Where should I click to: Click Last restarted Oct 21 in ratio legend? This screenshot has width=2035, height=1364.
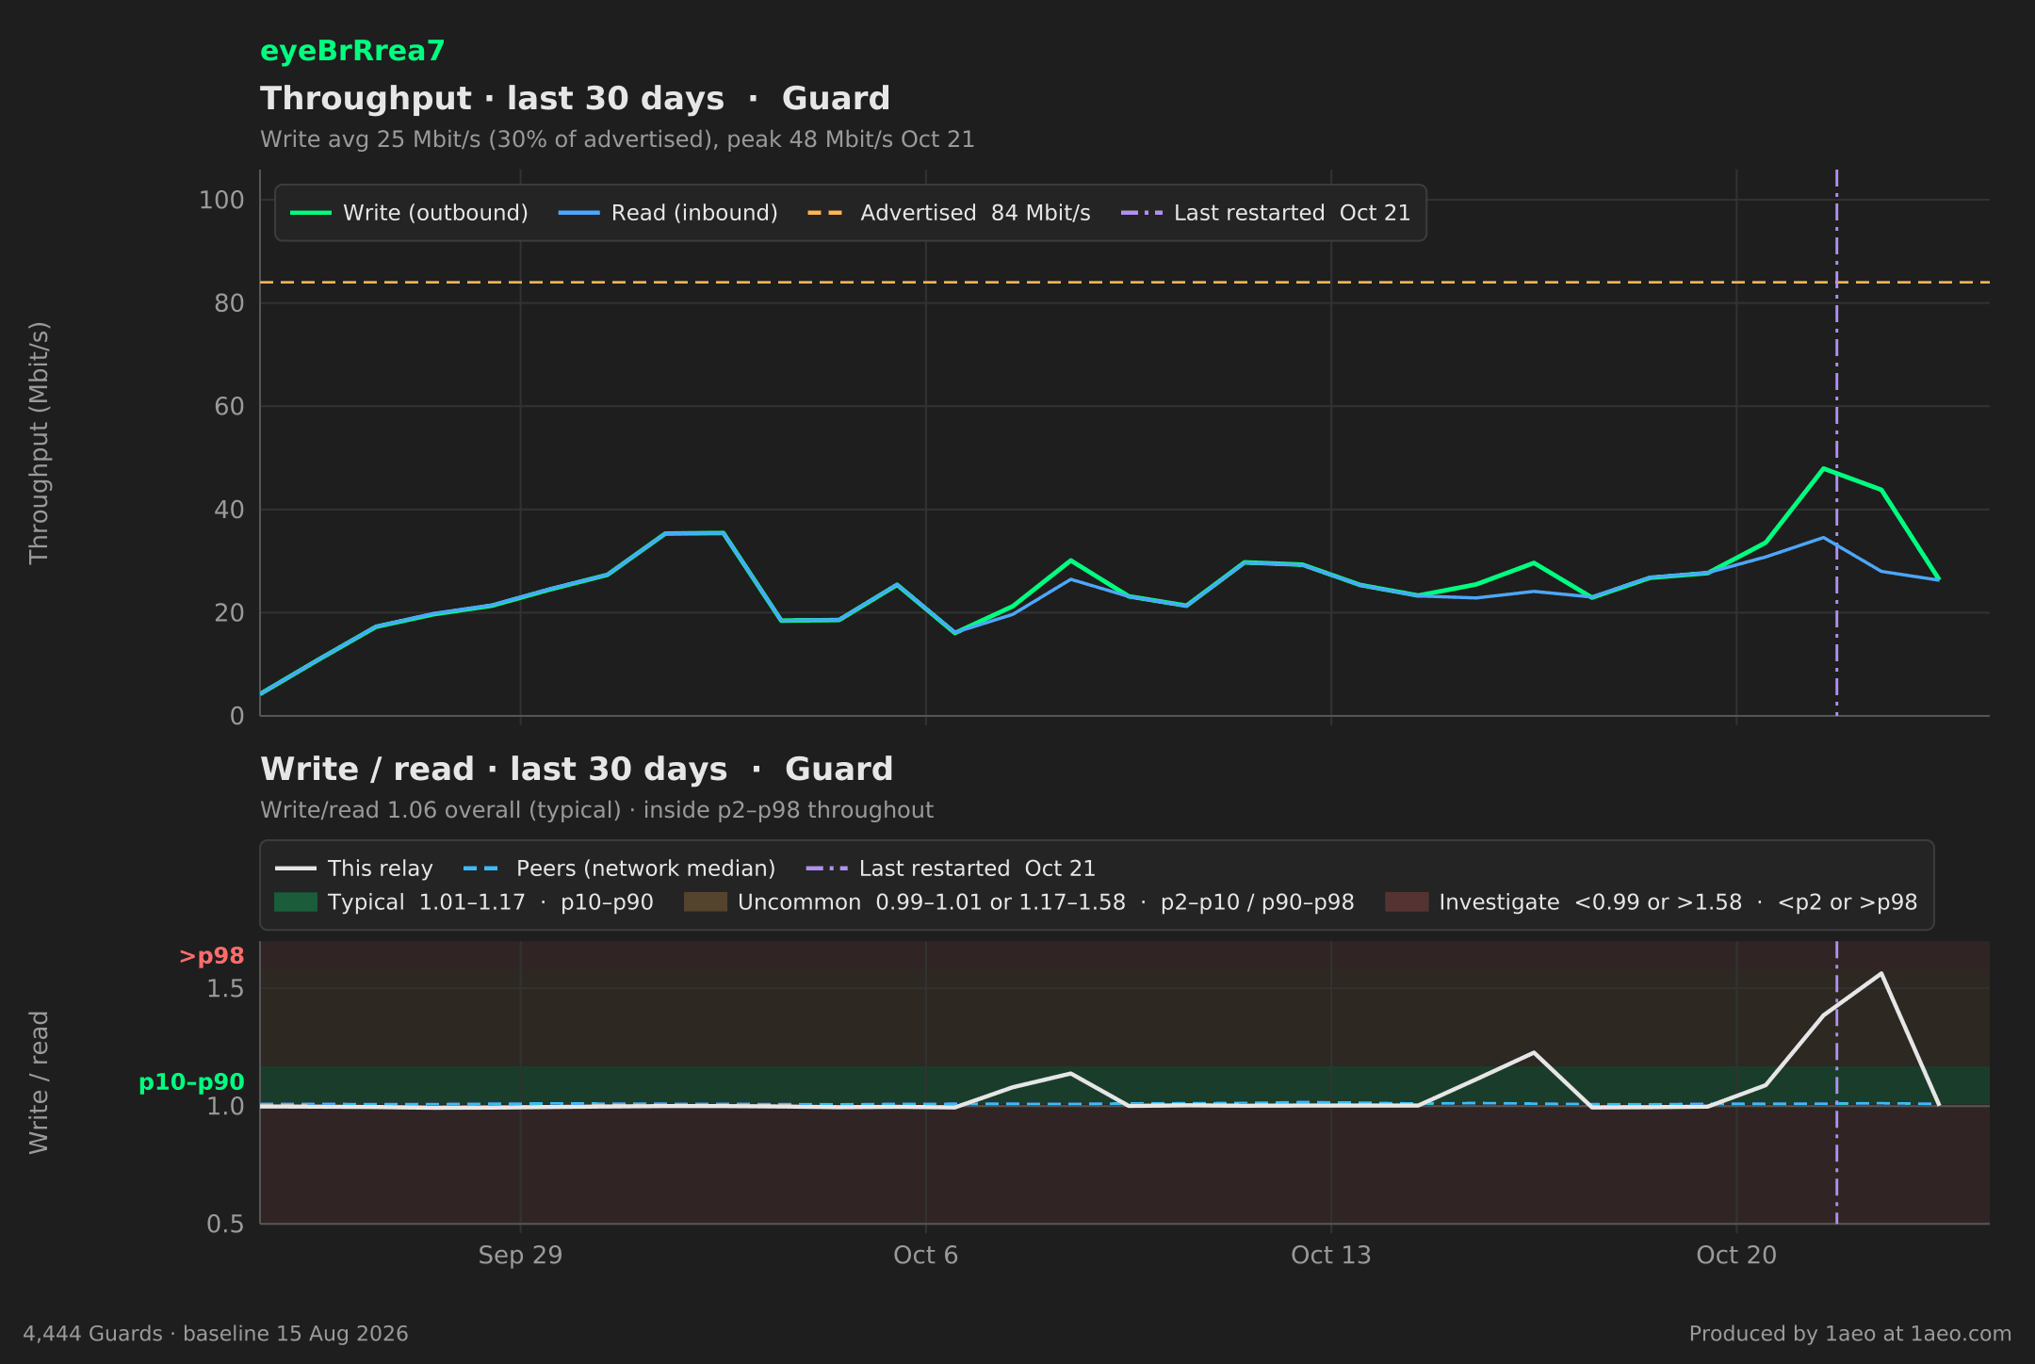952,869
